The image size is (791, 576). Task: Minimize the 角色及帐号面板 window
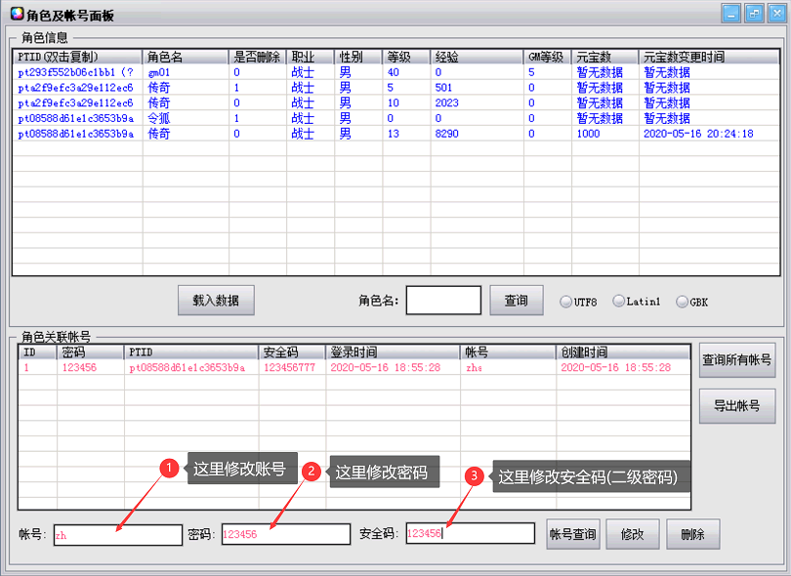[x=730, y=14]
